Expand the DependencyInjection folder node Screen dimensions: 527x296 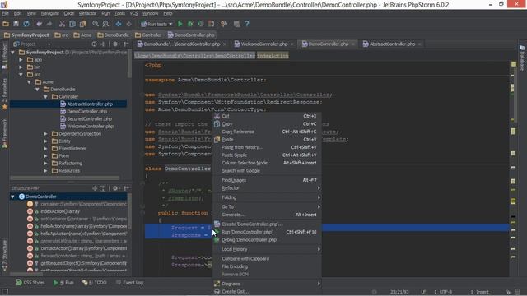(45, 133)
